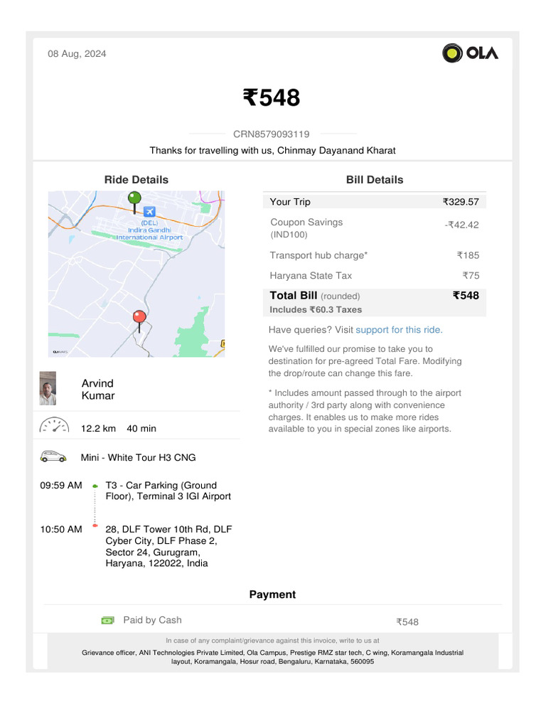Click the airport plane icon on map
546x728 pixels.
149,212
